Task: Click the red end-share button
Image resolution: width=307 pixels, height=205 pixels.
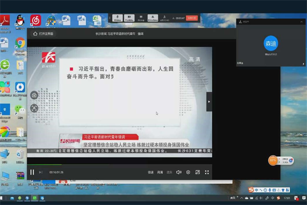Action: point(192,18)
